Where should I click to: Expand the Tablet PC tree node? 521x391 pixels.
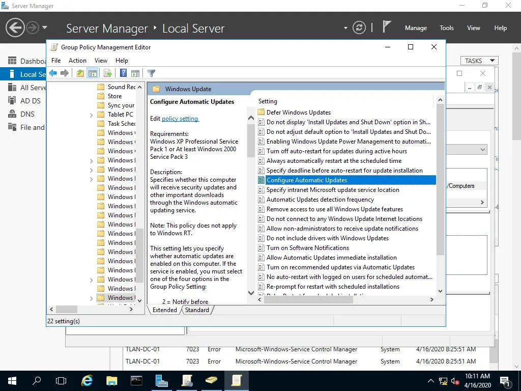pyautogui.click(x=91, y=115)
